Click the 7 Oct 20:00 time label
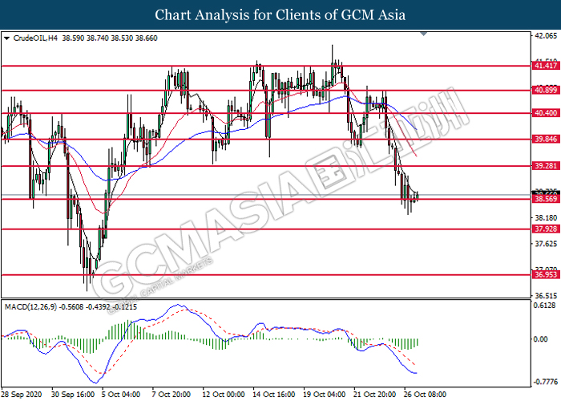 [172, 395]
